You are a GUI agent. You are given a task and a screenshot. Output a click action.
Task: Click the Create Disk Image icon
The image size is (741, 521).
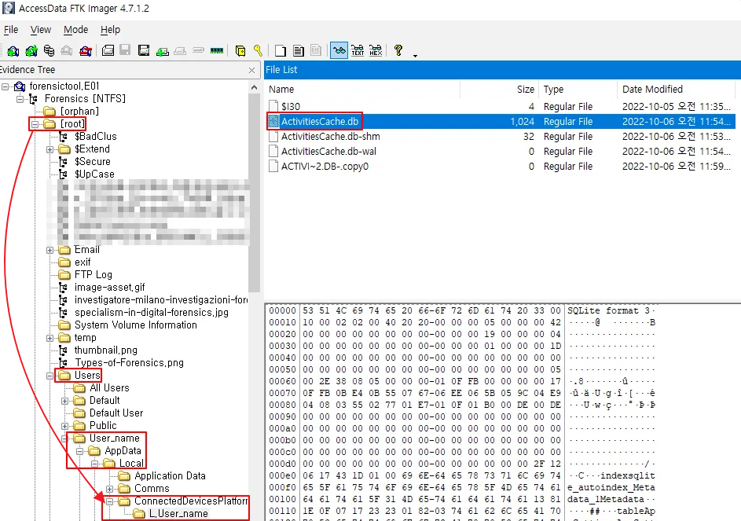108,50
